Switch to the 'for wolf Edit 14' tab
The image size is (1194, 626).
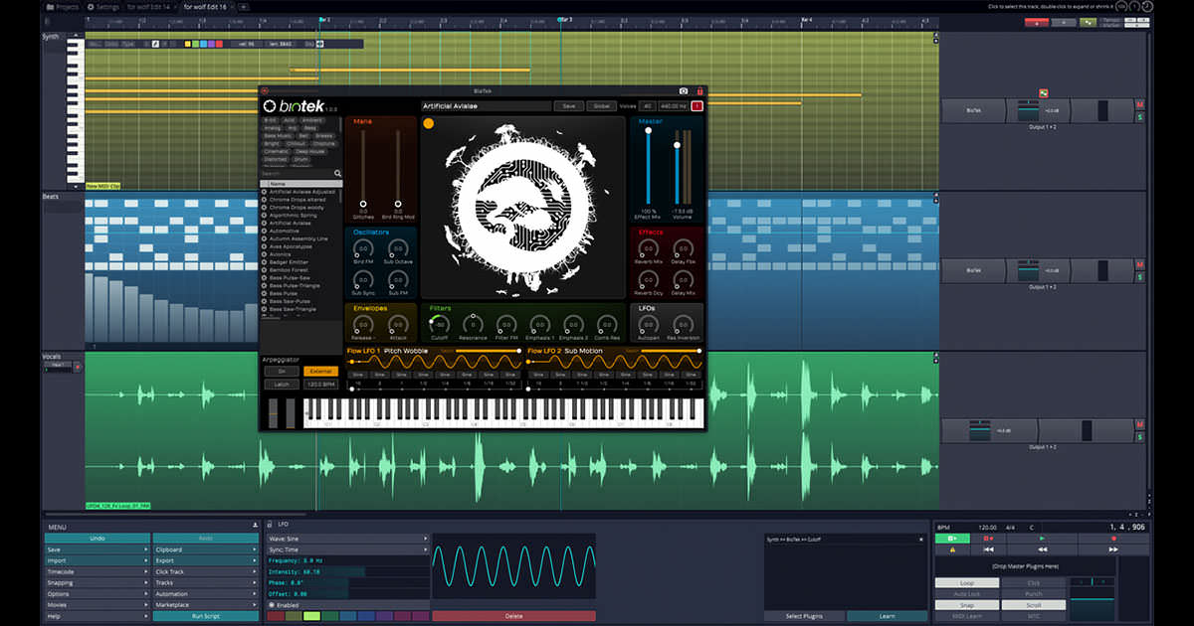point(148,6)
